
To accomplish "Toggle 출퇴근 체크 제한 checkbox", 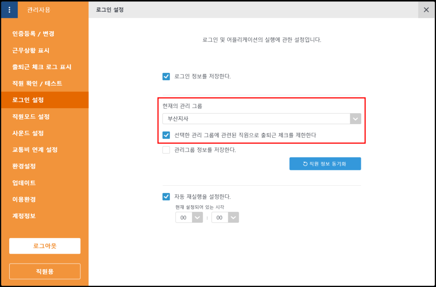I will click(166, 135).
